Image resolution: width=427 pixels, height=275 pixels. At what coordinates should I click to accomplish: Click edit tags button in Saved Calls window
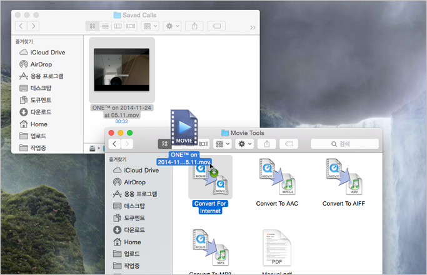[x=216, y=26]
